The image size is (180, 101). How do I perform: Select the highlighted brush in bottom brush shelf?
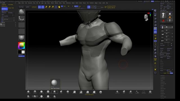click(55, 92)
